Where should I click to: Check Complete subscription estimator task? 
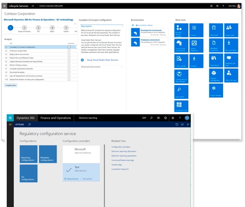pyautogui.click(x=69, y=69)
